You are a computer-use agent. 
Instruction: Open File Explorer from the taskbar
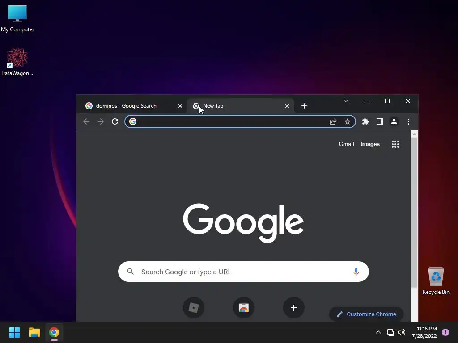[34, 332]
